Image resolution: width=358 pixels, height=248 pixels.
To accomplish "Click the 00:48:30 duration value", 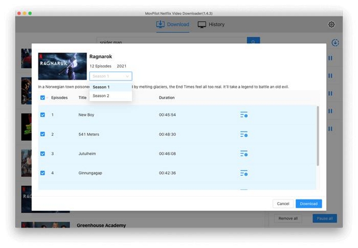I will 167,134.
